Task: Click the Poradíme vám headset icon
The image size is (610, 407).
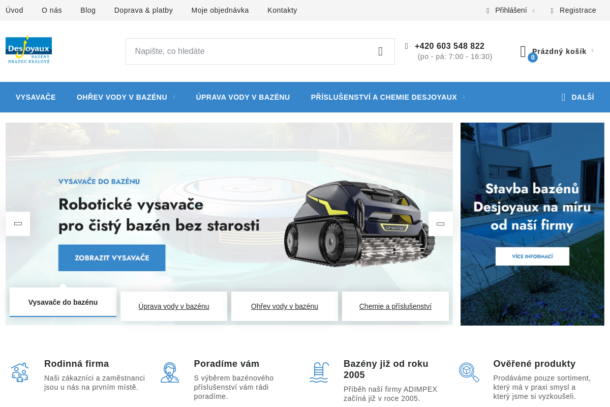Action: point(170,372)
